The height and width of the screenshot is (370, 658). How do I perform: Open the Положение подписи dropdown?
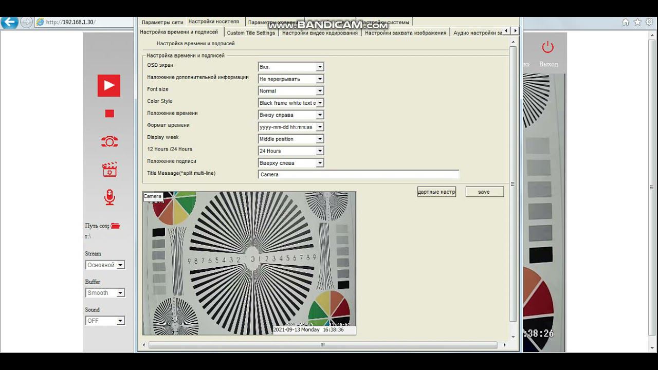click(x=291, y=163)
